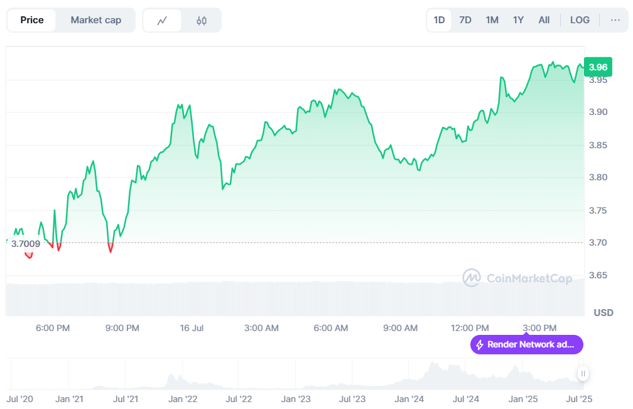Image resolution: width=633 pixels, height=409 pixels.
Task: Select the Price tab
Action: [x=32, y=20]
